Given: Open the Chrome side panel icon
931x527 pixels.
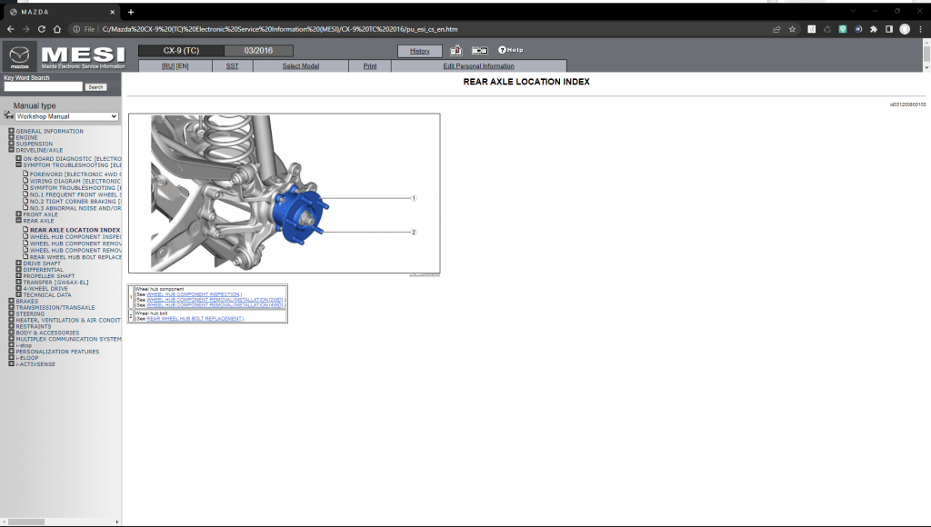Looking at the screenshot, I should coord(889,29).
